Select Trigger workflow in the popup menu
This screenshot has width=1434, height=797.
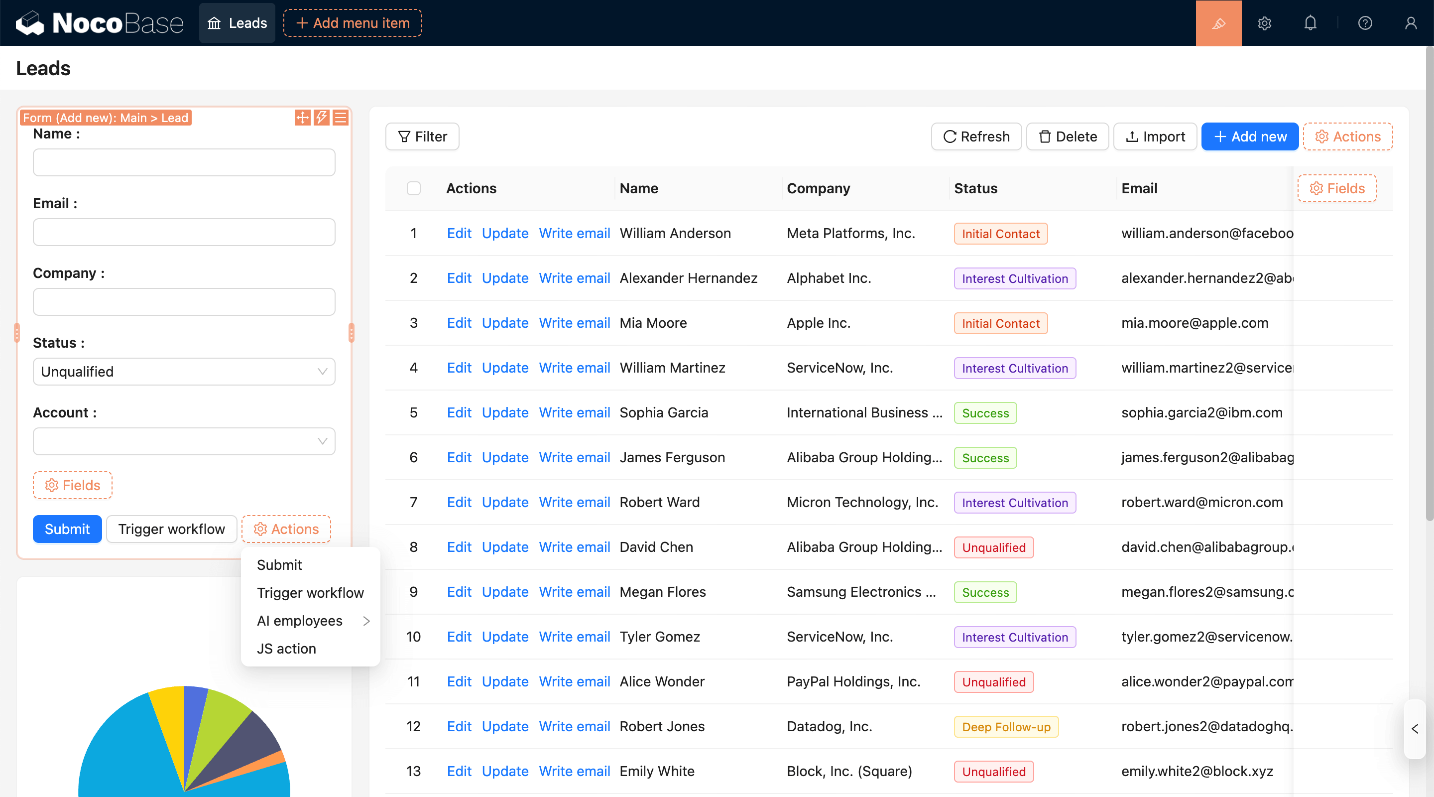310,593
